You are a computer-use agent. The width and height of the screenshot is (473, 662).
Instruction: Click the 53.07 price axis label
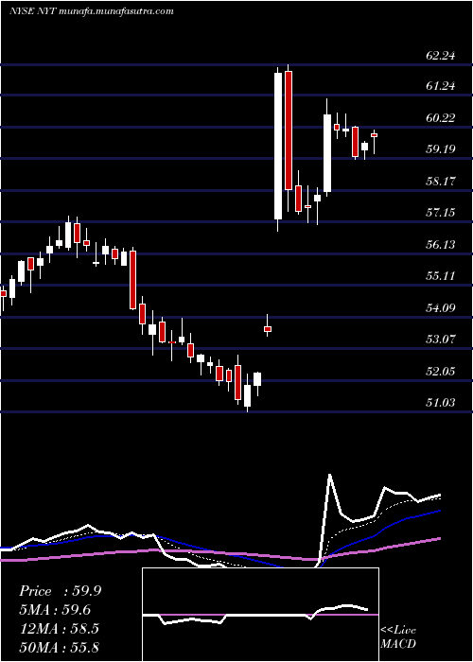click(441, 339)
